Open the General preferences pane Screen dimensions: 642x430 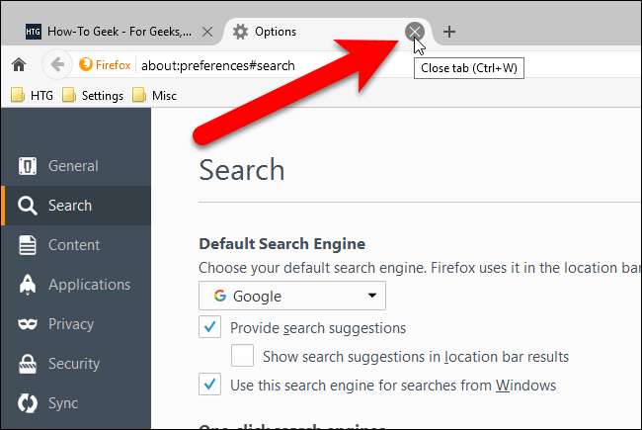click(73, 166)
